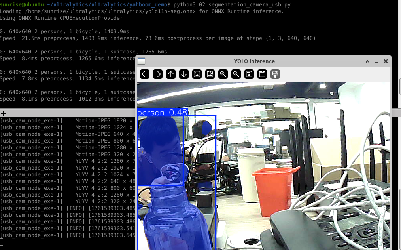The height and width of the screenshot is (250, 401).
Task: Pan the image up with the up-arrow tool
Action: click(171, 74)
